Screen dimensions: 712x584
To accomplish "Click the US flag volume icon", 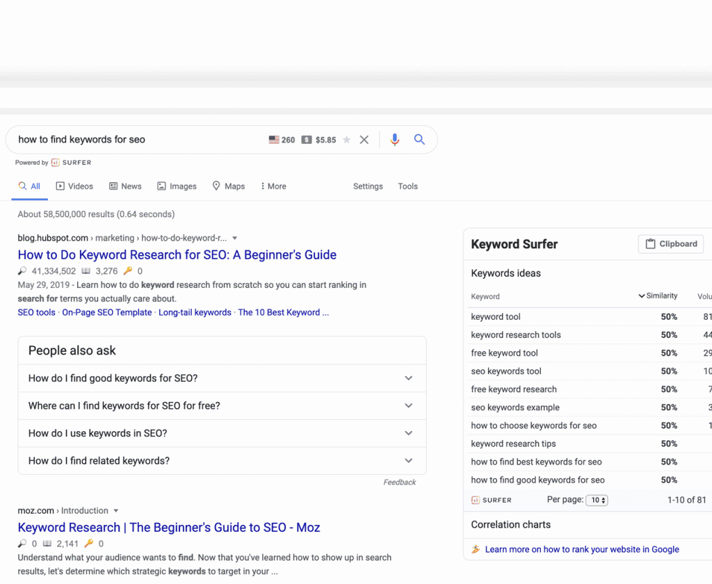I will 274,140.
